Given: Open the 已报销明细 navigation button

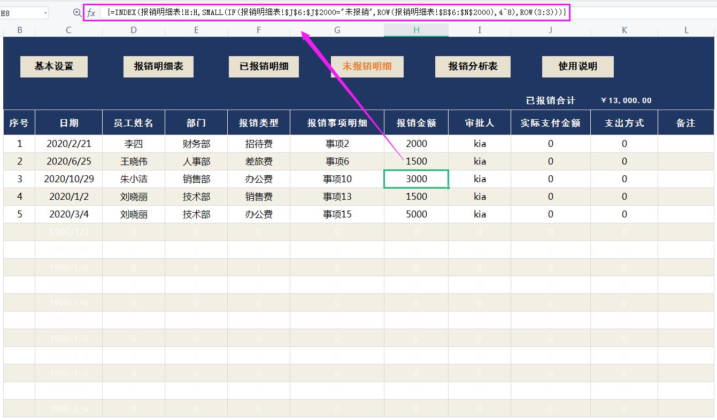Looking at the screenshot, I should point(264,66).
